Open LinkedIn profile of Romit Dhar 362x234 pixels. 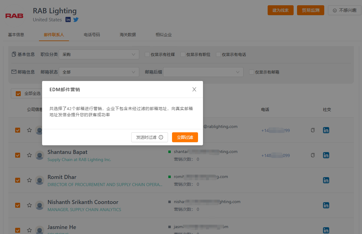[326, 180]
